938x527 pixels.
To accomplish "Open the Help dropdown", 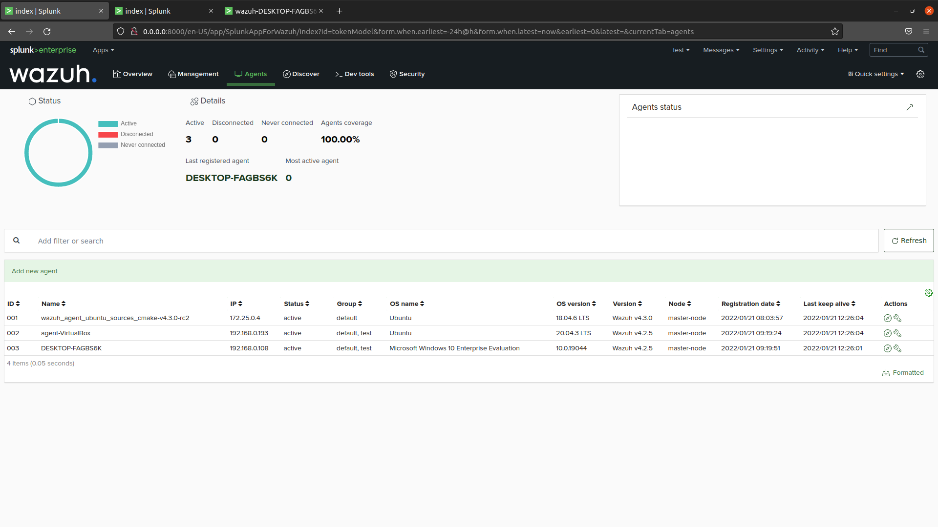I will coord(848,50).
